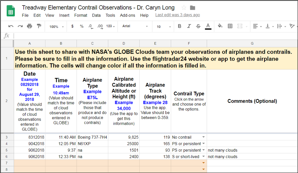The width and height of the screenshot is (298, 173).
Task: Click the Redo arrow icon
Action: point(20,26)
